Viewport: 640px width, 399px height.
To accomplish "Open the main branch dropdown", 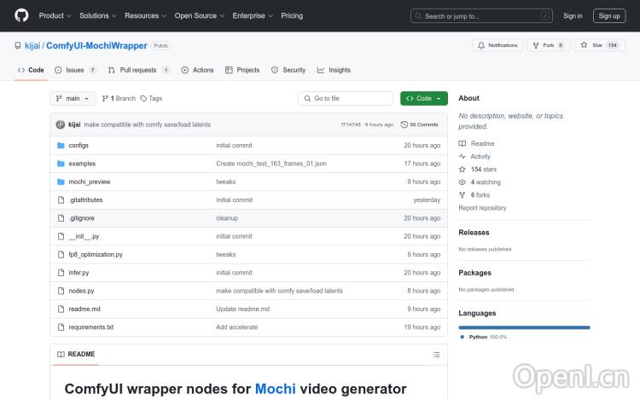I will (73, 99).
